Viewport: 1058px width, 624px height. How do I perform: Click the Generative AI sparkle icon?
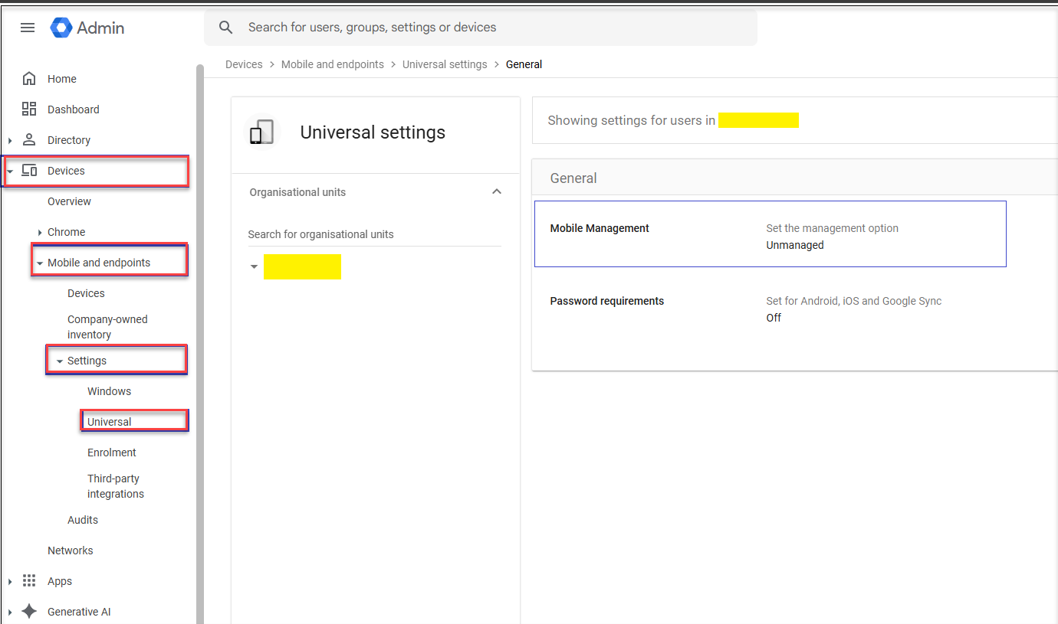click(x=29, y=612)
